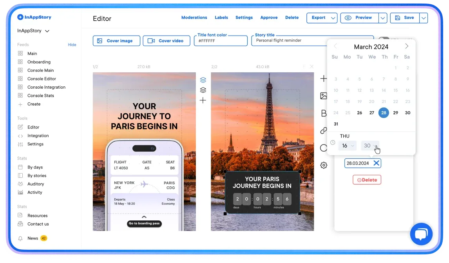Clear the date with the X toggle
This screenshot has height=263, width=449.
click(377, 163)
